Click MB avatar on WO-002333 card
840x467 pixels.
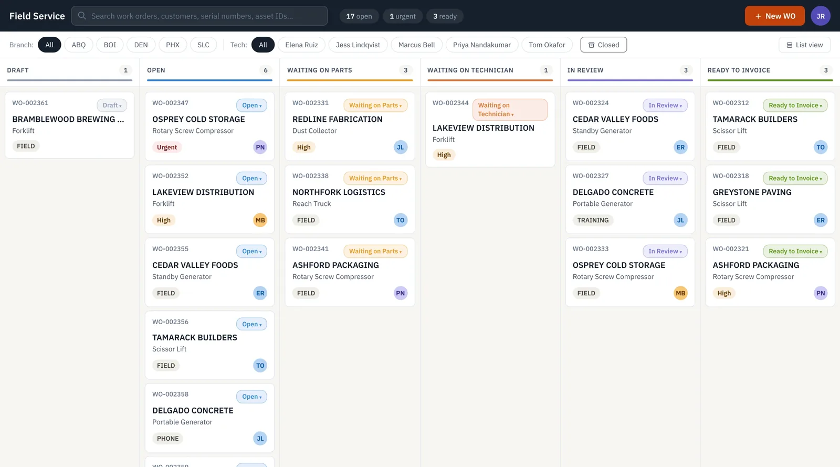[x=680, y=293]
